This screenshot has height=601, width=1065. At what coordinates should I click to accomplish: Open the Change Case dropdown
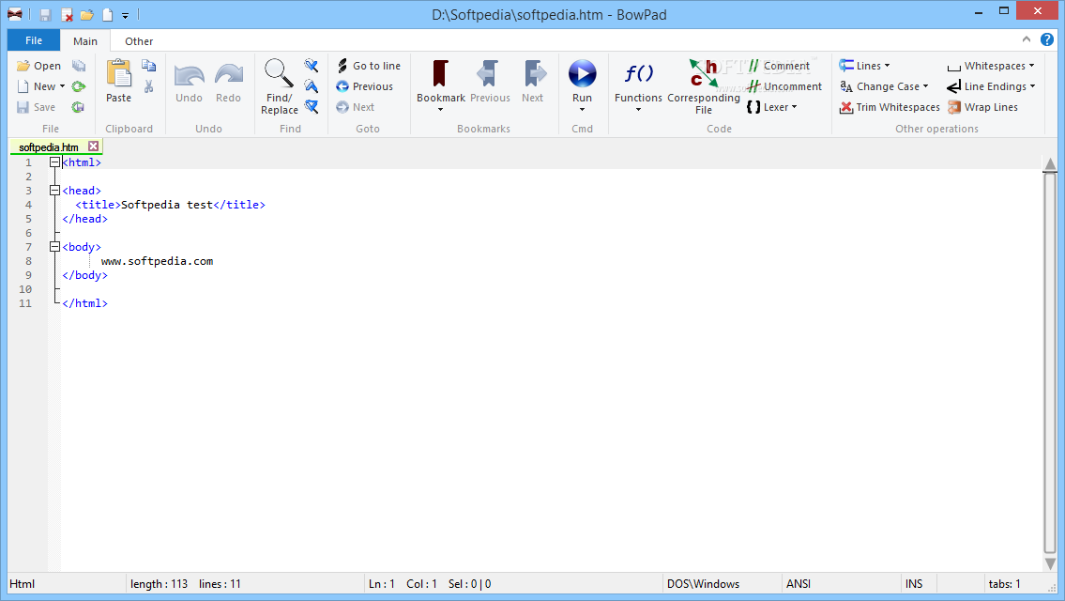[x=884, y=86]
